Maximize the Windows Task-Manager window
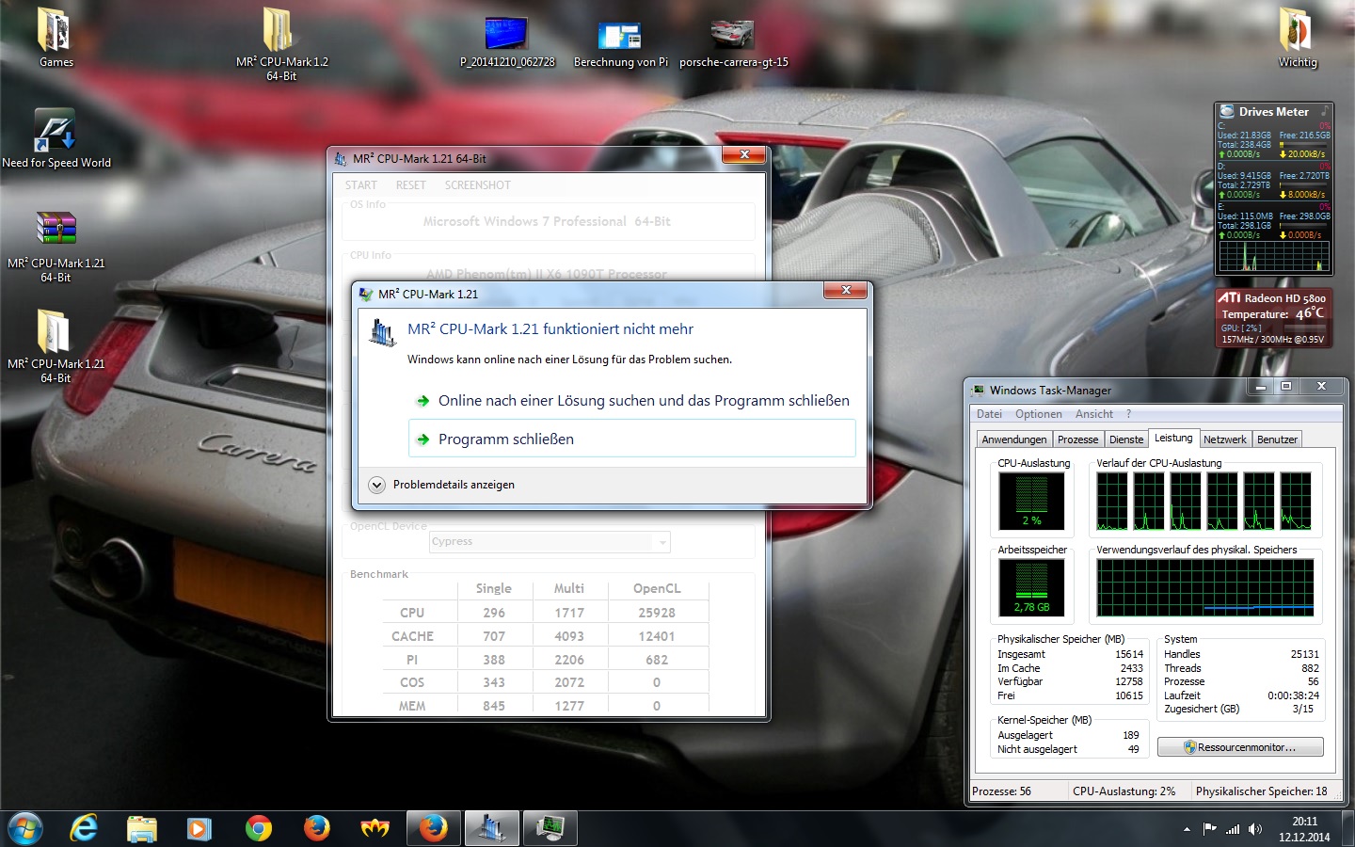This screenshot has height=847, width=1355. 1285,387
